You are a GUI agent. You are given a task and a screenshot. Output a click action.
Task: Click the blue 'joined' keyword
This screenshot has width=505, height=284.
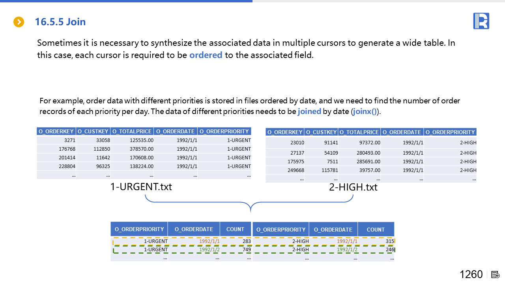coord(309,111)
